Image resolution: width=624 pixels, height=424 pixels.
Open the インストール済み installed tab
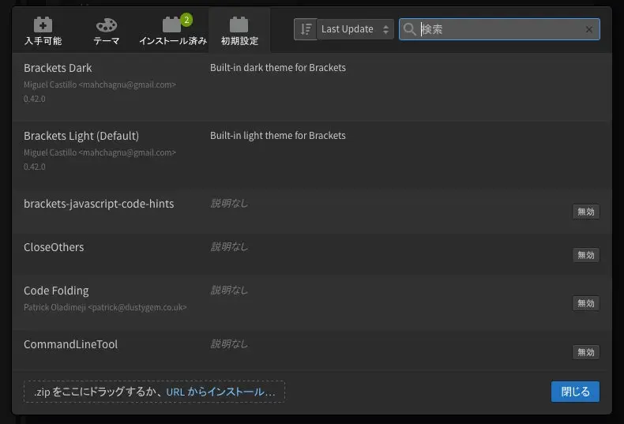[173, 31]
